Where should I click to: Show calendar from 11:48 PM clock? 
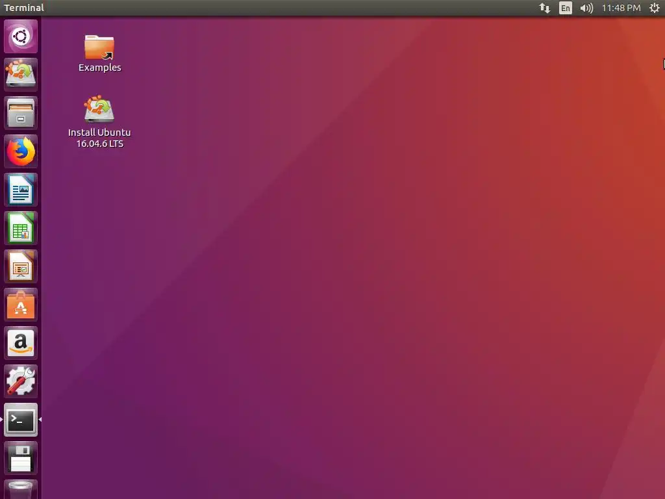click(x=621, y=8)
